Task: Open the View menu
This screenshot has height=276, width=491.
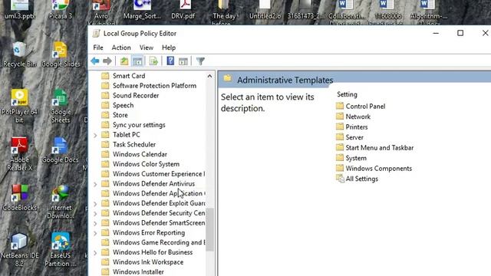Action: click(x=147, y=48)
